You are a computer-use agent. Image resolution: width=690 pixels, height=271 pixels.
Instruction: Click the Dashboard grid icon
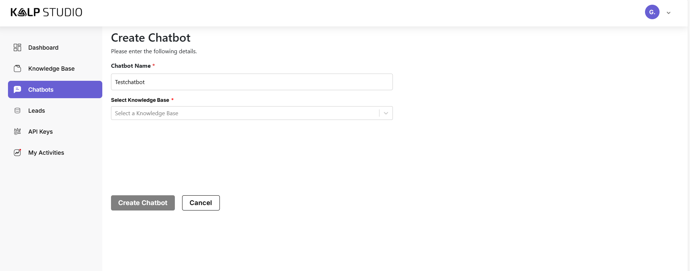(x=17, y=47)
